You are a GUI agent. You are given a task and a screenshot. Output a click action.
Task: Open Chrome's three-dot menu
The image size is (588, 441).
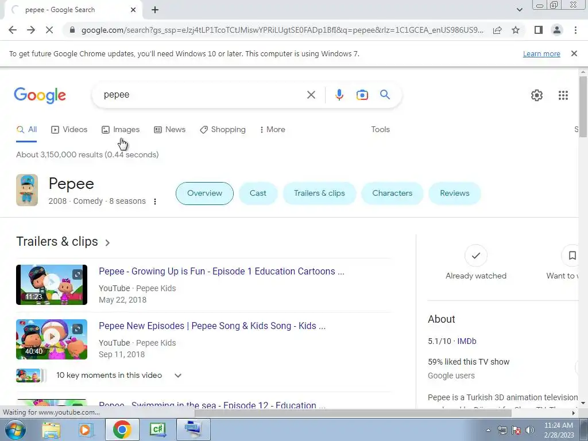coord(575,30)
